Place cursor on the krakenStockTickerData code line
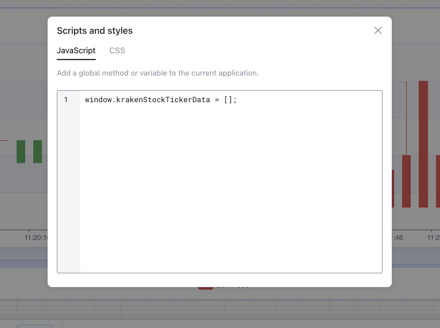 pos(161,100)
